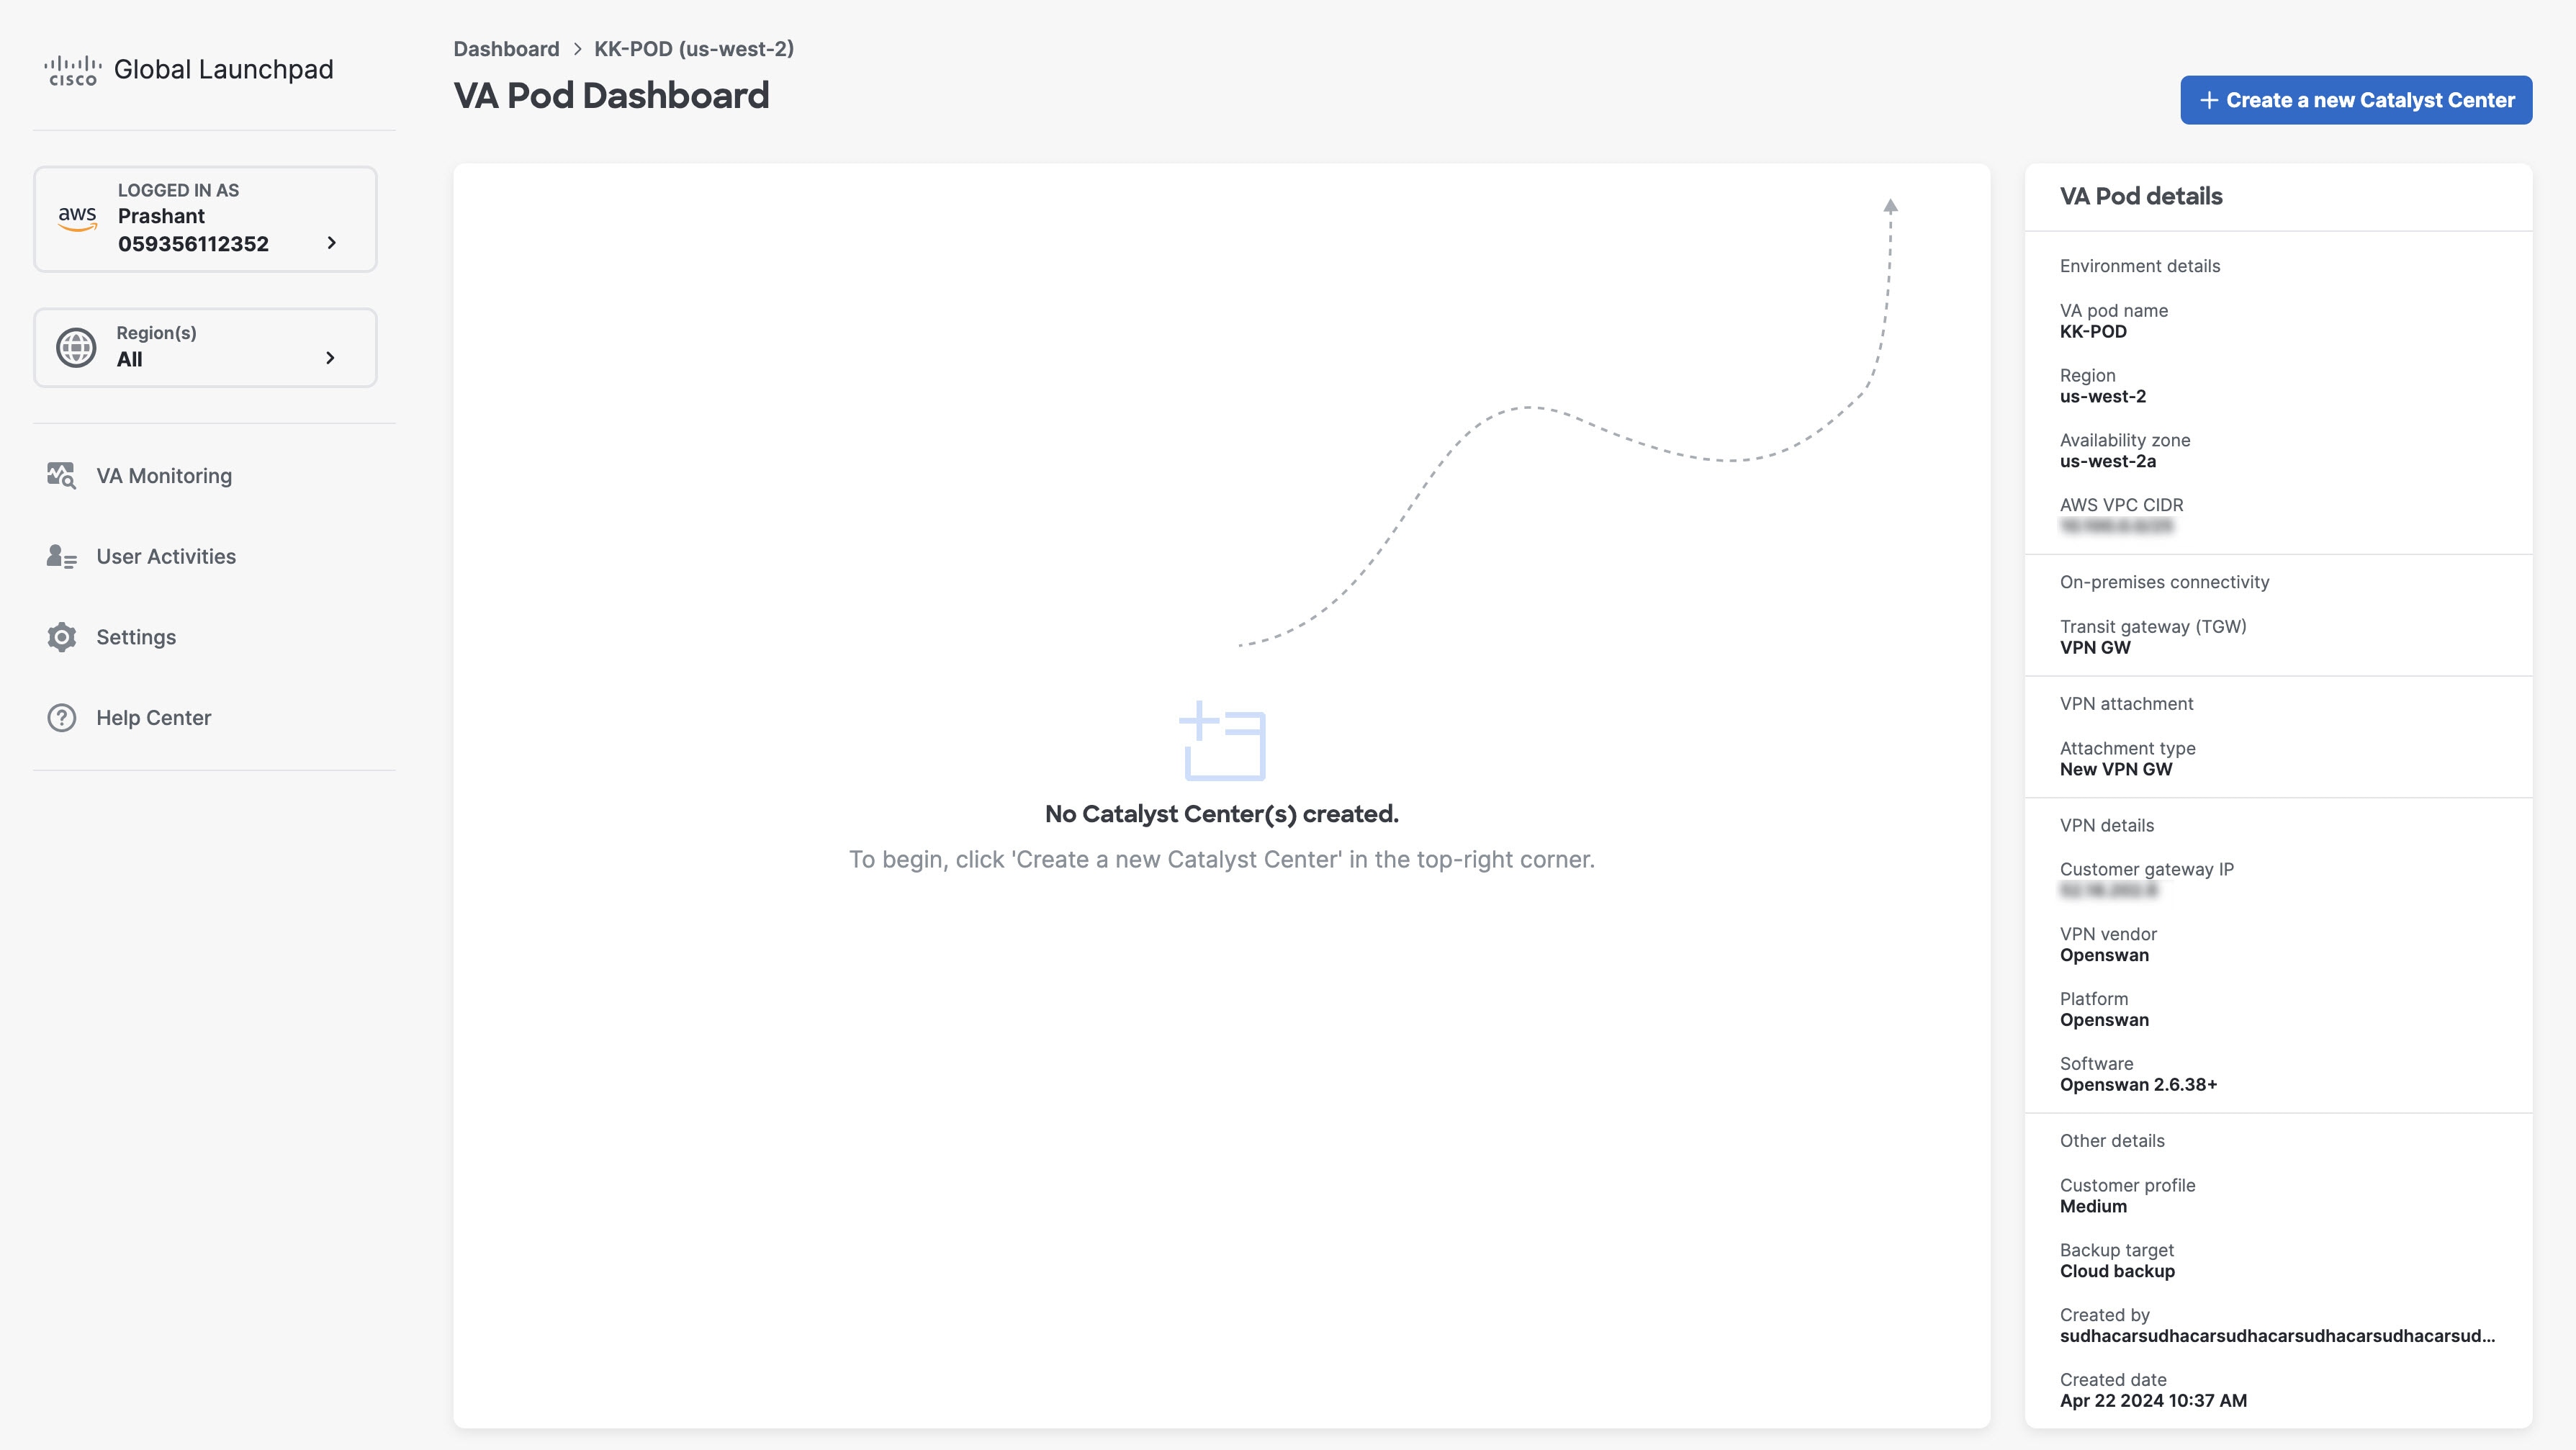Viewport: 2576px width, 1450px height.
Task: Click the User Activities person icon
Action: click(x=61, y=556)
